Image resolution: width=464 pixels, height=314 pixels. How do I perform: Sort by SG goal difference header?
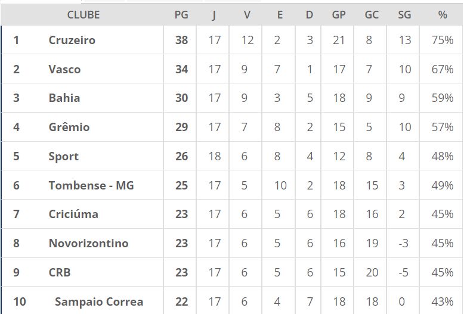click(x=404, y=15)
